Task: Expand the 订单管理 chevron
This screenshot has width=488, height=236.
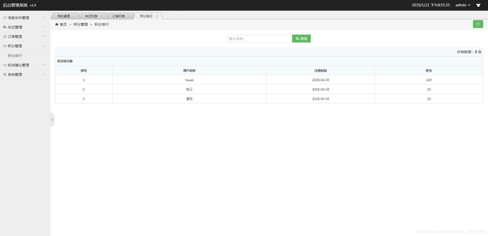Action: (x=44, y=36)
